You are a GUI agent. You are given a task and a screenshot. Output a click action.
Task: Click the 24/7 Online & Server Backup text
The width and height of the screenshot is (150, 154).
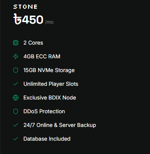(60, 125)
